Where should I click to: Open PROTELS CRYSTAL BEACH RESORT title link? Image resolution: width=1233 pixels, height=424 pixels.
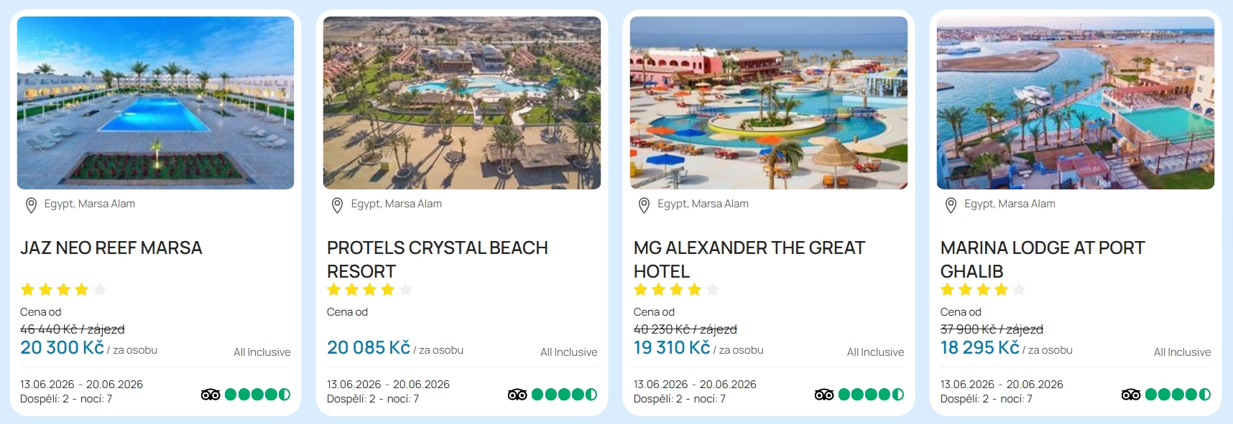click(437, 259)
